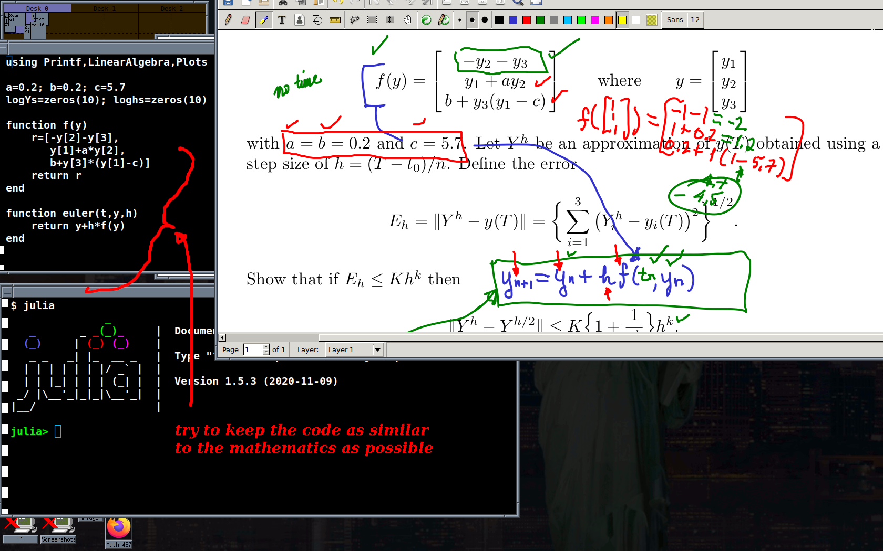
Task: Select the Eraser tool
Action: click(245, 20)
